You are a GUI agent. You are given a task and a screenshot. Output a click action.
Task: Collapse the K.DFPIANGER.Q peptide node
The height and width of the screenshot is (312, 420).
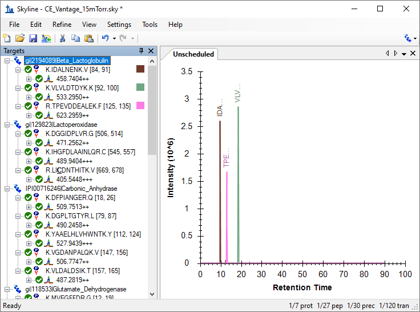[x=18, y=198]
